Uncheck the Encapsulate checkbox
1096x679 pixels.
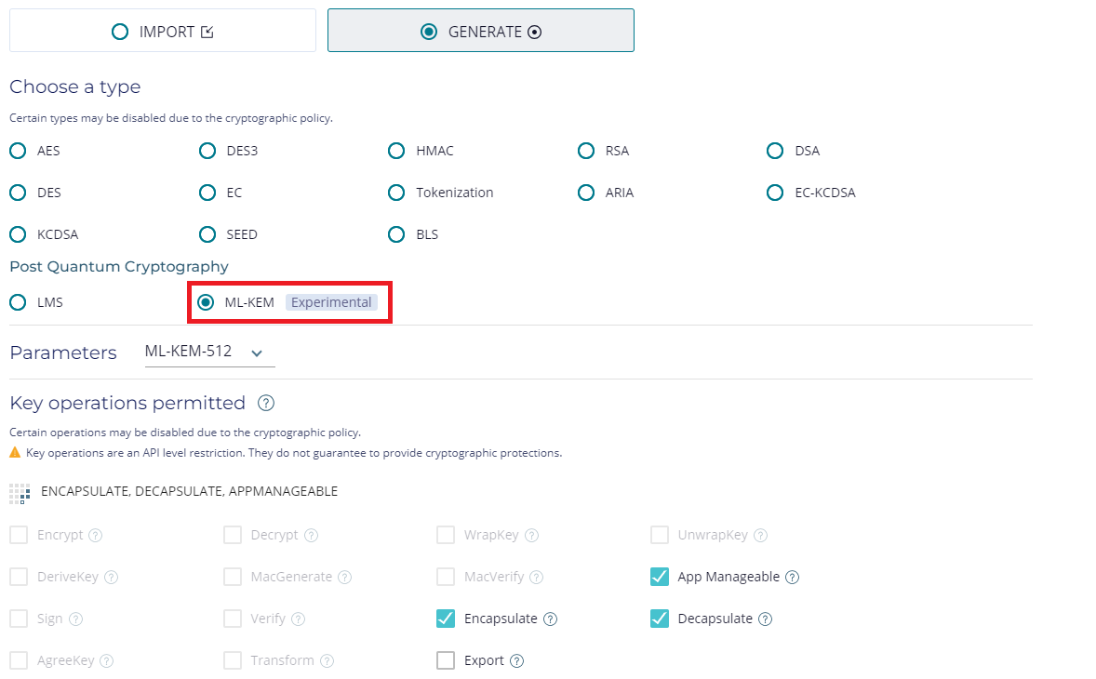pyautogui.click(x=446, y=619)
